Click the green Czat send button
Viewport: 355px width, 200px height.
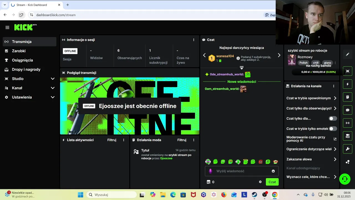coord(272,182)
